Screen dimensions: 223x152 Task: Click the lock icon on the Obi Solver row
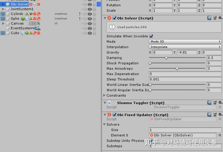point(95,4)
